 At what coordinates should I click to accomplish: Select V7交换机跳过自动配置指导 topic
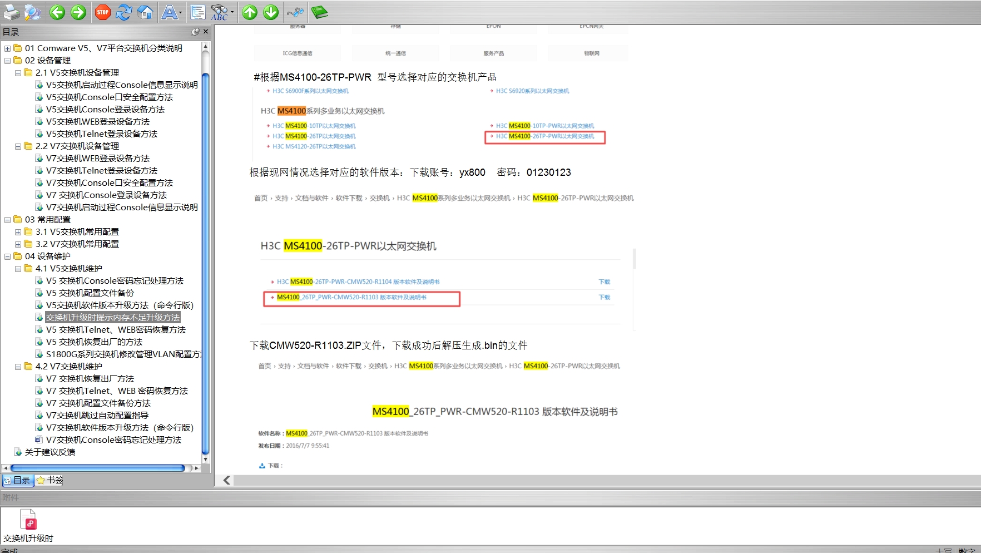point(97,416)
